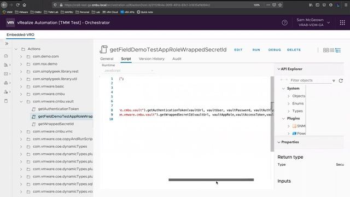Click the browser back button

[x=4, y=5]
